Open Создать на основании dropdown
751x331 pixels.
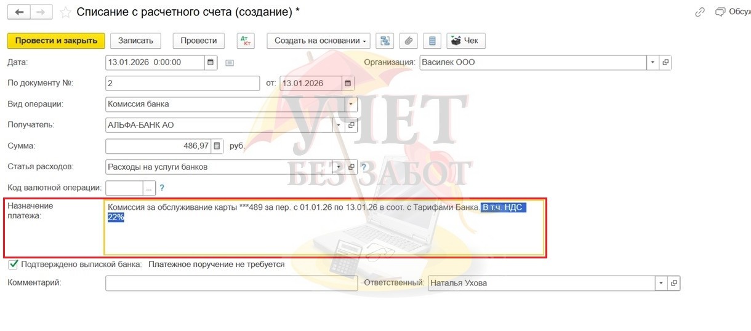point(318,41)
